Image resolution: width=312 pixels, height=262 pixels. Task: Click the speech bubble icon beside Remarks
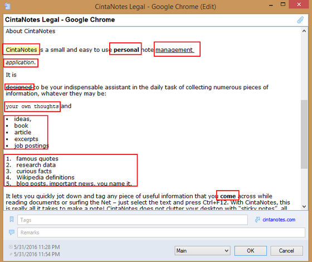(12, 232)
